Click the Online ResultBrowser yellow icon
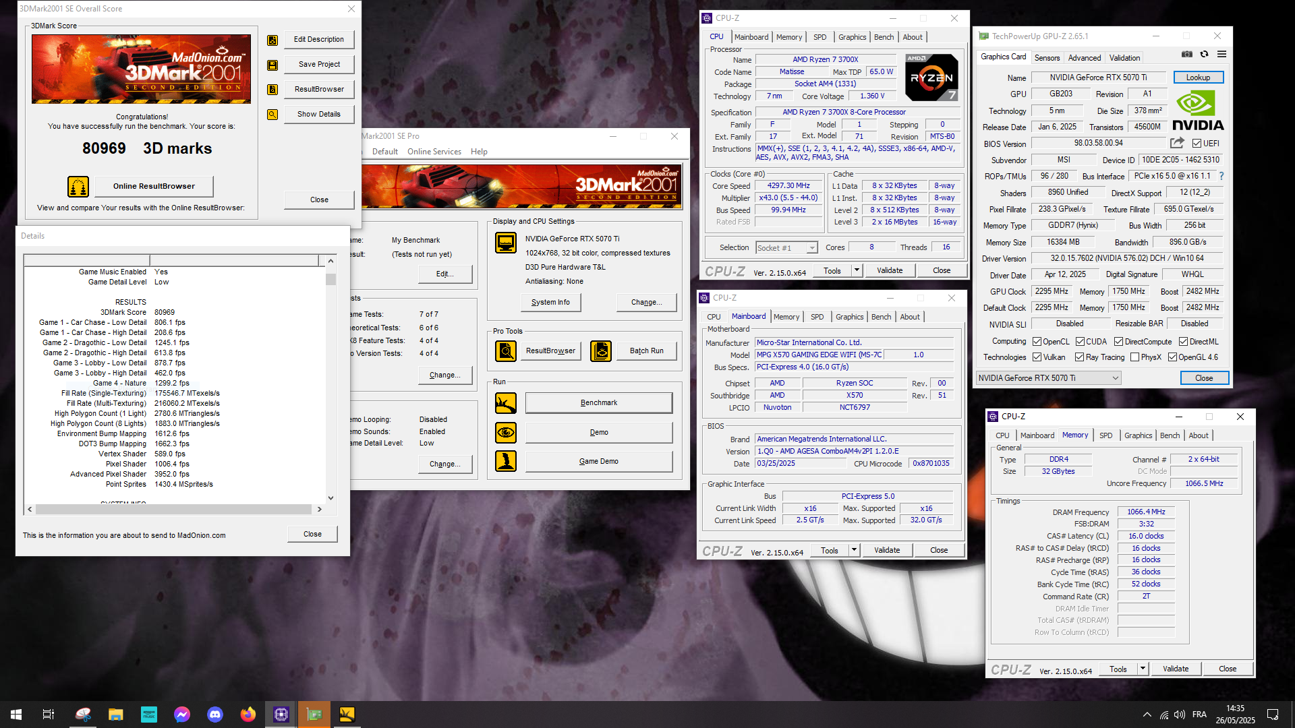1295x728 pixels. click(78, 187)
